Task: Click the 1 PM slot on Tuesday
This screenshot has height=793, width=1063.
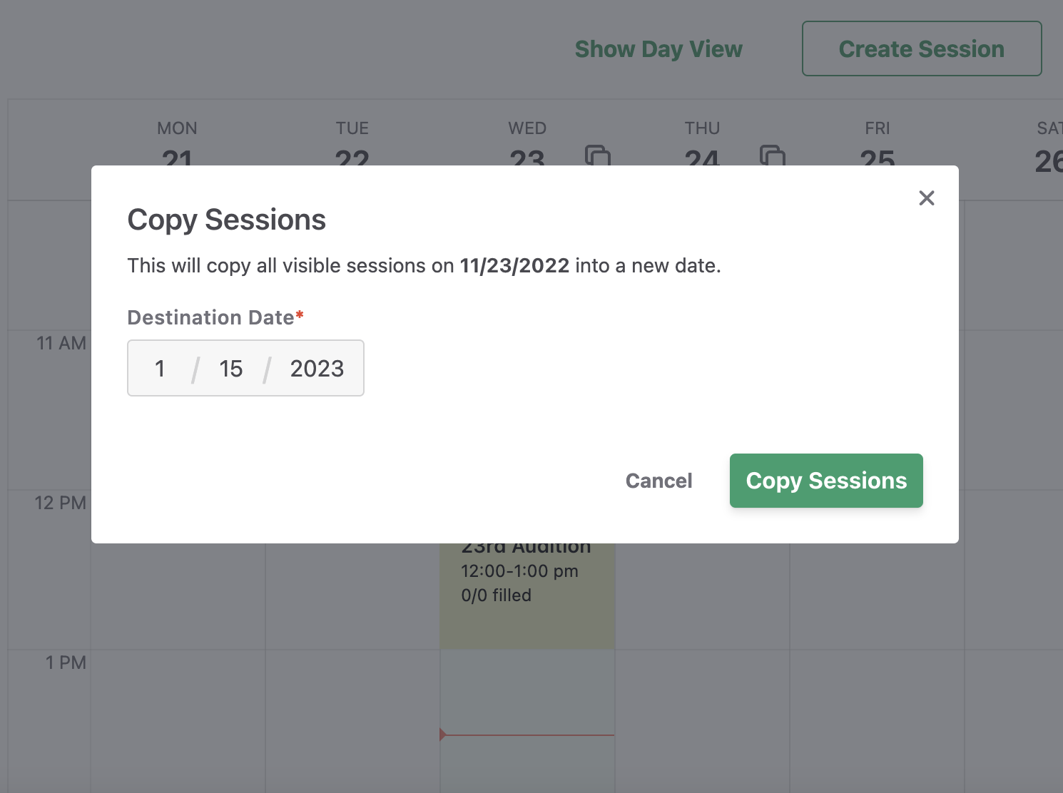Action: (x=352, y=721)
